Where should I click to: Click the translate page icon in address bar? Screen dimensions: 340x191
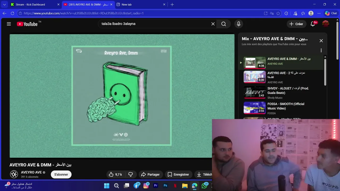272,13
